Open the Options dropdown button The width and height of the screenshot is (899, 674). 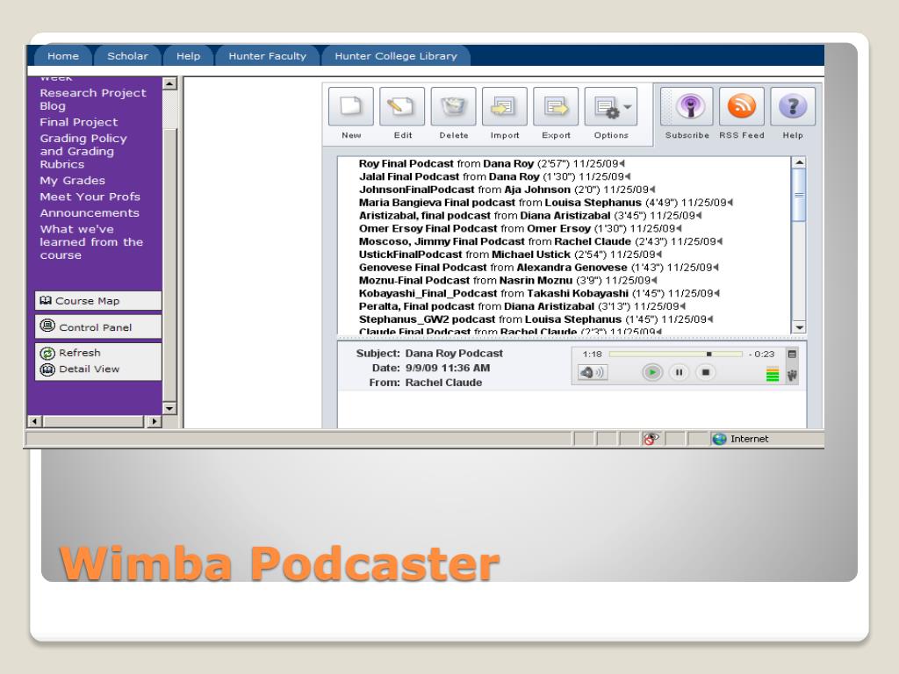pos(611,106)
